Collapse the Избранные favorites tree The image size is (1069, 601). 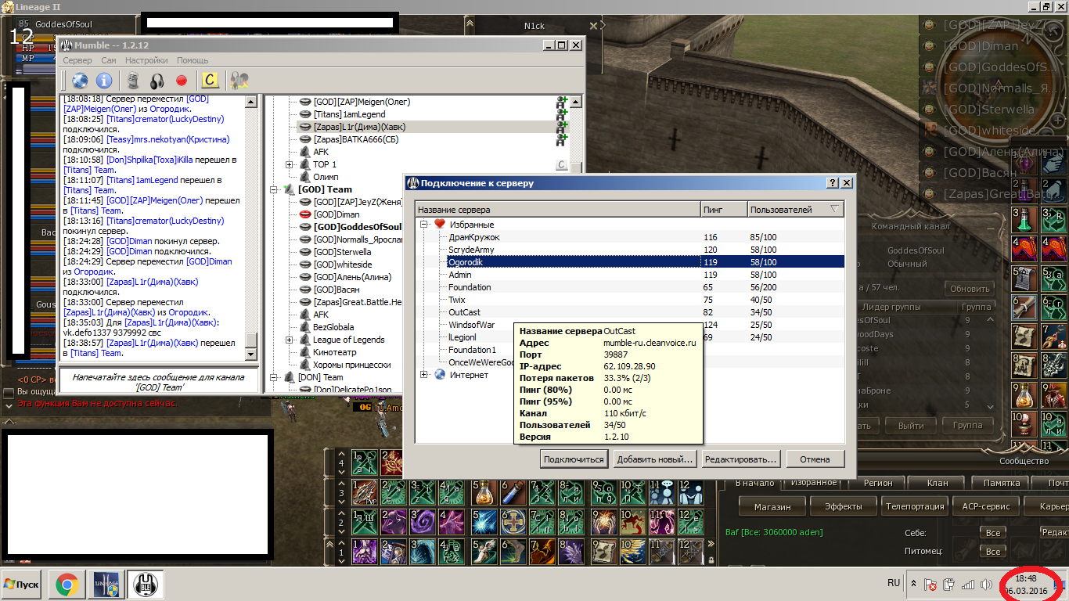tap(424, 224)
